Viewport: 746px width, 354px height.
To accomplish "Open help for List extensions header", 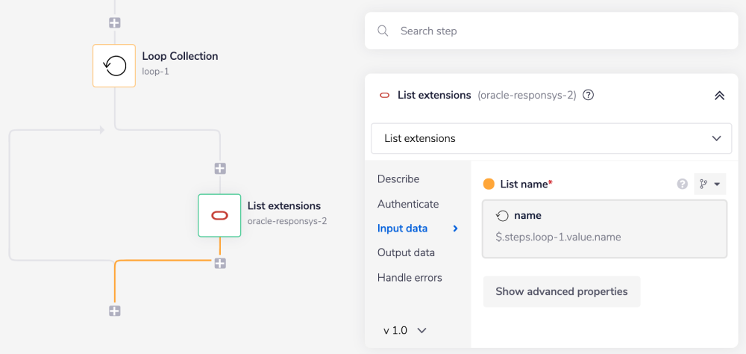I will (x=588, y=96).
